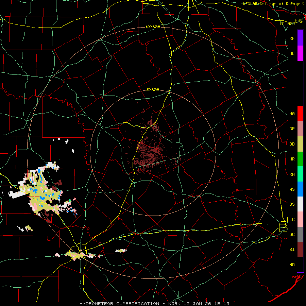Image resolution: width=306 pixels, height=306 pixels.
Task: Click the HR legend label
Action: pyautogui.click(x=292, y=159)
